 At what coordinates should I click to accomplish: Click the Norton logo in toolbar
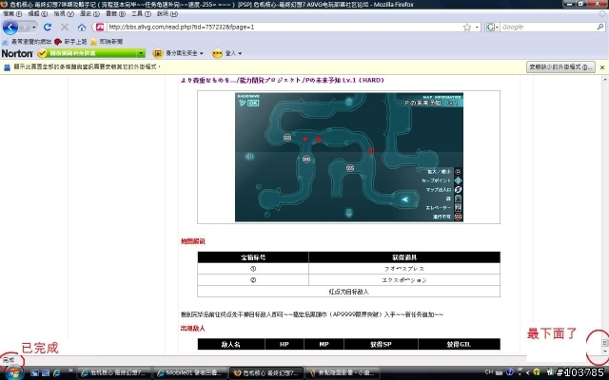pyautogui.click(x=17, y=53)
